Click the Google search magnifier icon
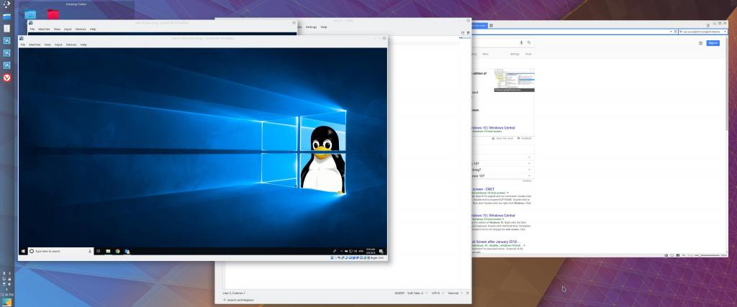 tap(530, 43)
